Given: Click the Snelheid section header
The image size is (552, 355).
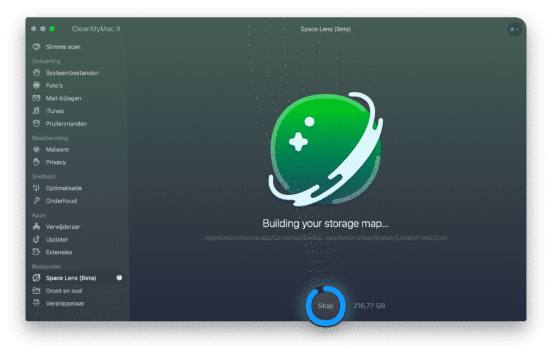Looking at the screenshot, I should (44, 177).
